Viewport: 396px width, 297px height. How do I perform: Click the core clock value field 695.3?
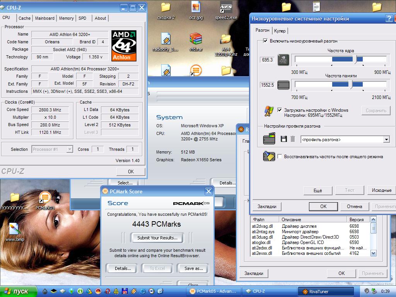[267, 60]
